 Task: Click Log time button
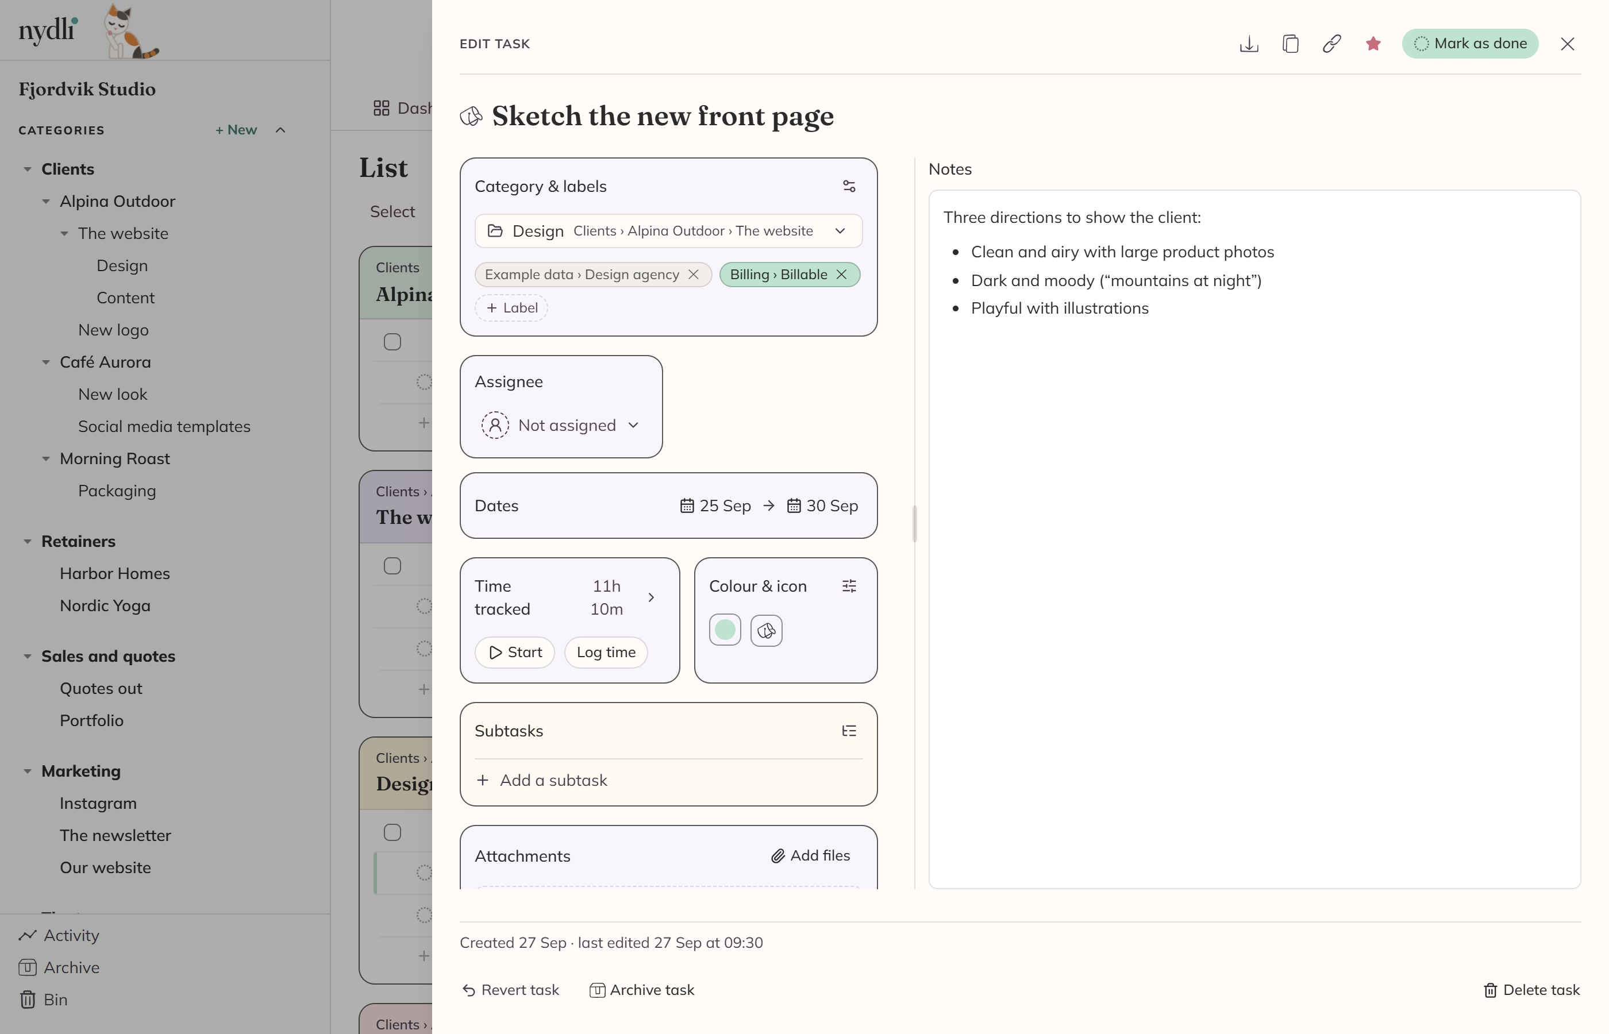pyautogui.click(x=606, y=652)
